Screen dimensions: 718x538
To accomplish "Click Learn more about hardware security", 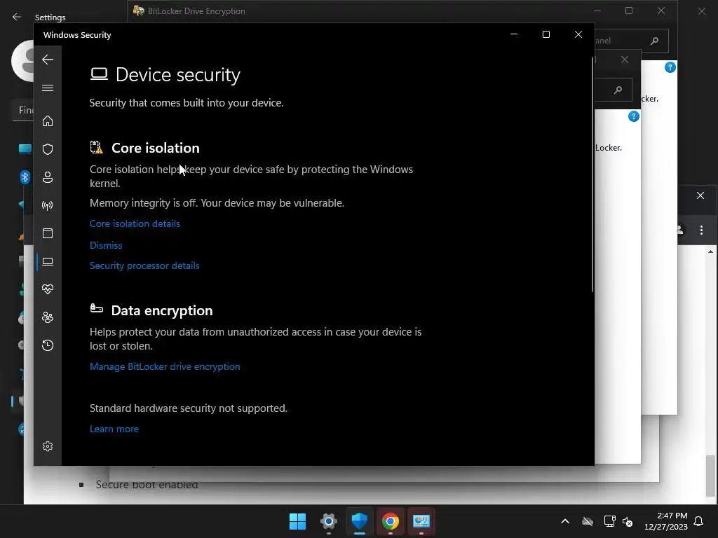I will tap(114, 429).
